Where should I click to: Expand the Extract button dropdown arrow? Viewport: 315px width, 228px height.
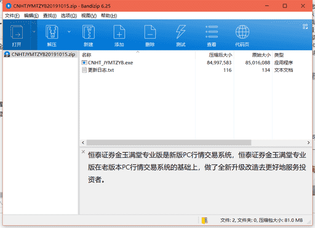[x=69, y=31]
